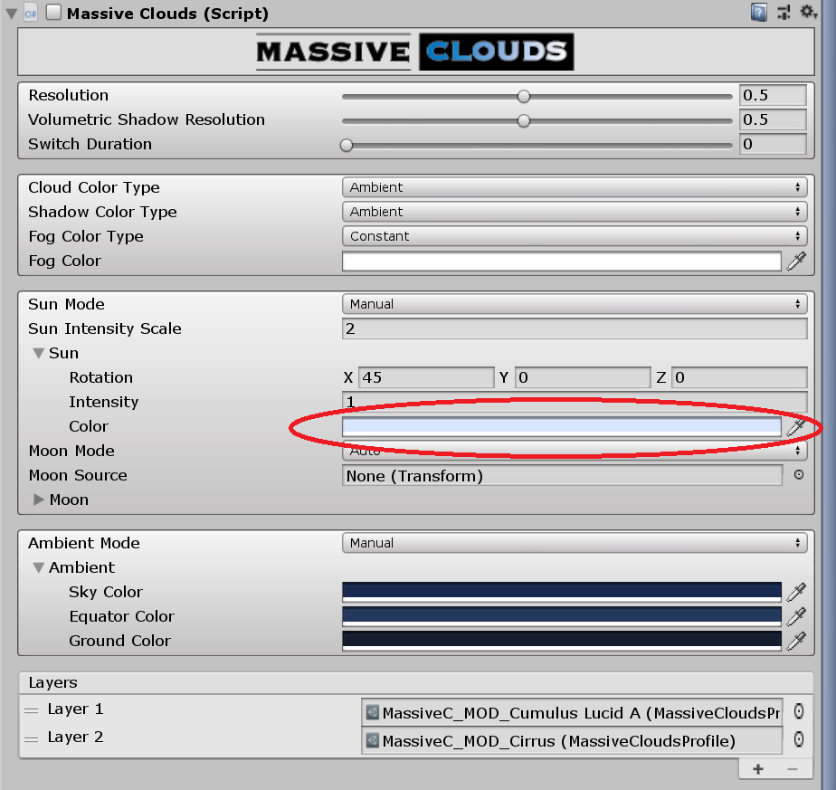Pick Equator Color with eyedropper
This screenshot has width=836, height=790.
point(796,616)
